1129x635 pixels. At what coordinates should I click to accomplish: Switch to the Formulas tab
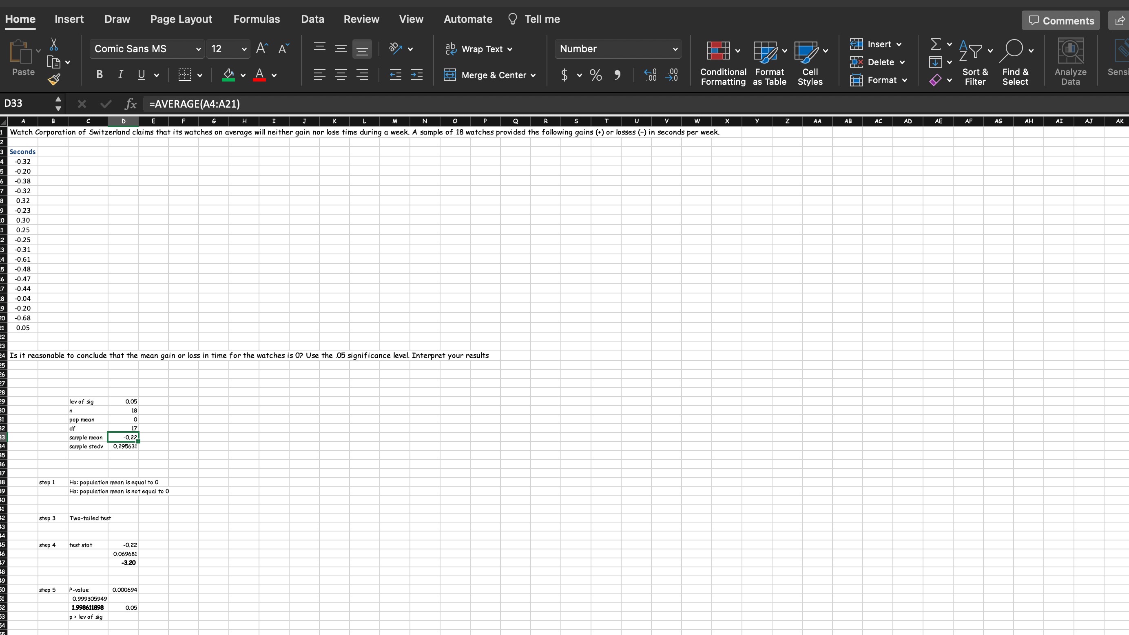[257, 19]
